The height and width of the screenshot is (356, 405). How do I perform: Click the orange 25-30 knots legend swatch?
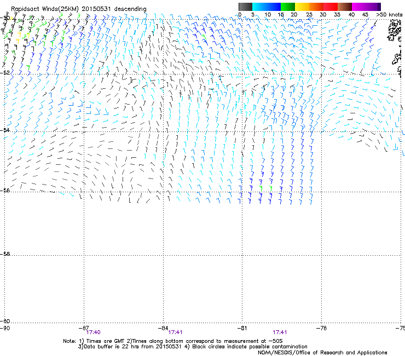point(316,7)
